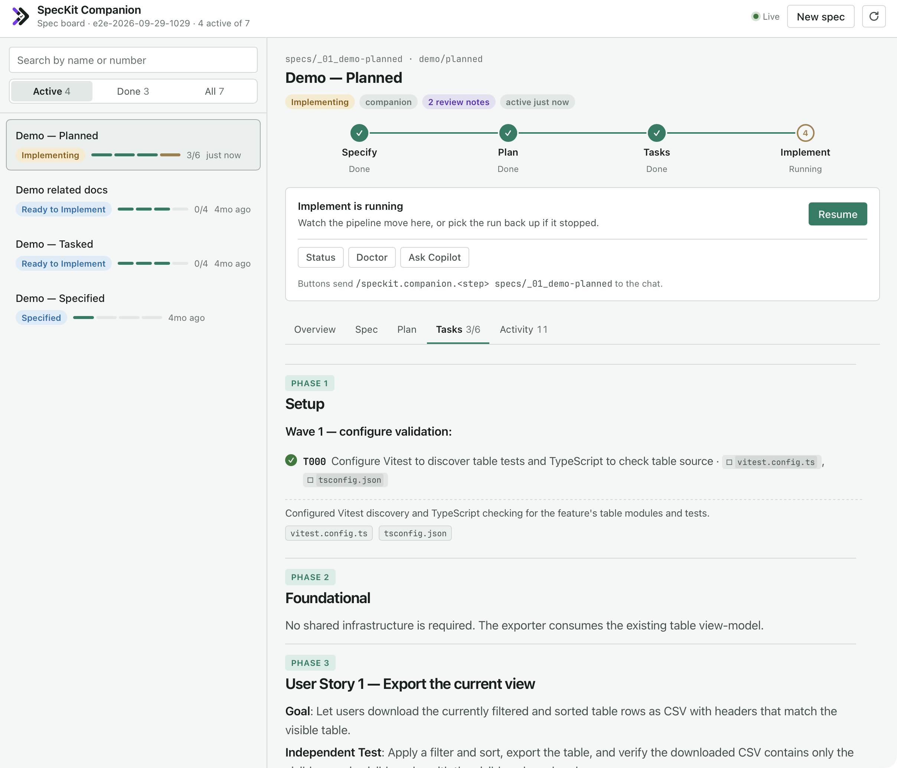Click the SpecKit Companion logo icon
The width and height of the screenshot is (897, 768).
(20, 16)
